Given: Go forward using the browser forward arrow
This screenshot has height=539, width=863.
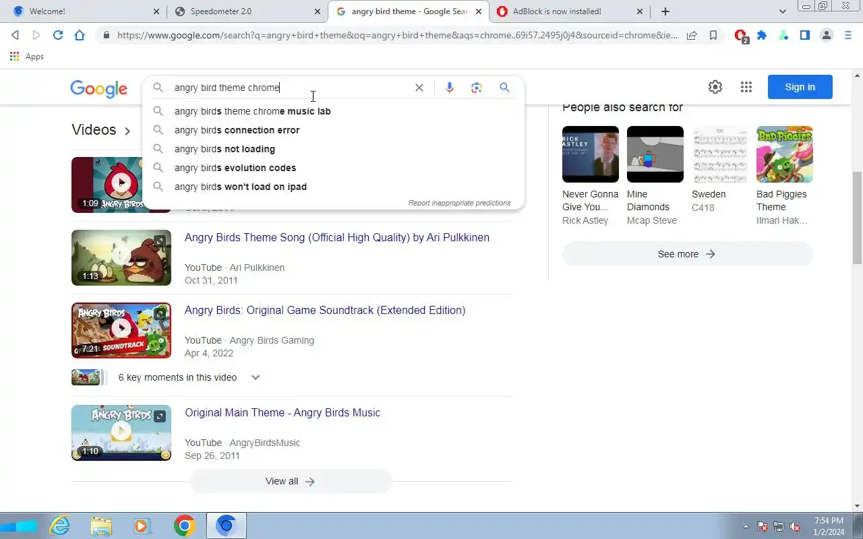Looking at the screenshot, I should (x=36, y=35).
